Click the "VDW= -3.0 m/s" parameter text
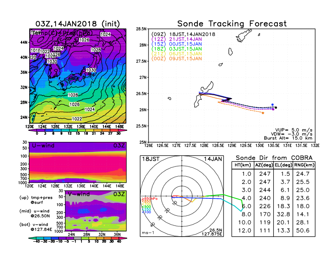Image resolution: width=336 pixels, height=260 pixels. 291,134
